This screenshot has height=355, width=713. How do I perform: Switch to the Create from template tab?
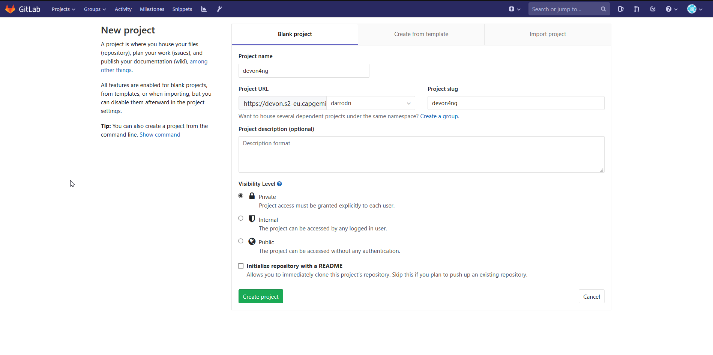(421, 34)
